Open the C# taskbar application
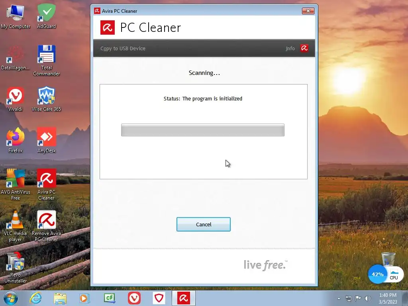Screen dimensions: 408x306 [x=109, y=298]
